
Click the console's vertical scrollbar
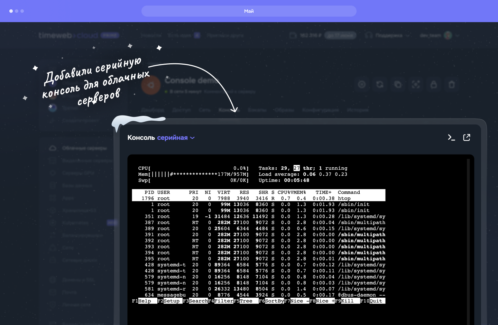pos(468,242)
